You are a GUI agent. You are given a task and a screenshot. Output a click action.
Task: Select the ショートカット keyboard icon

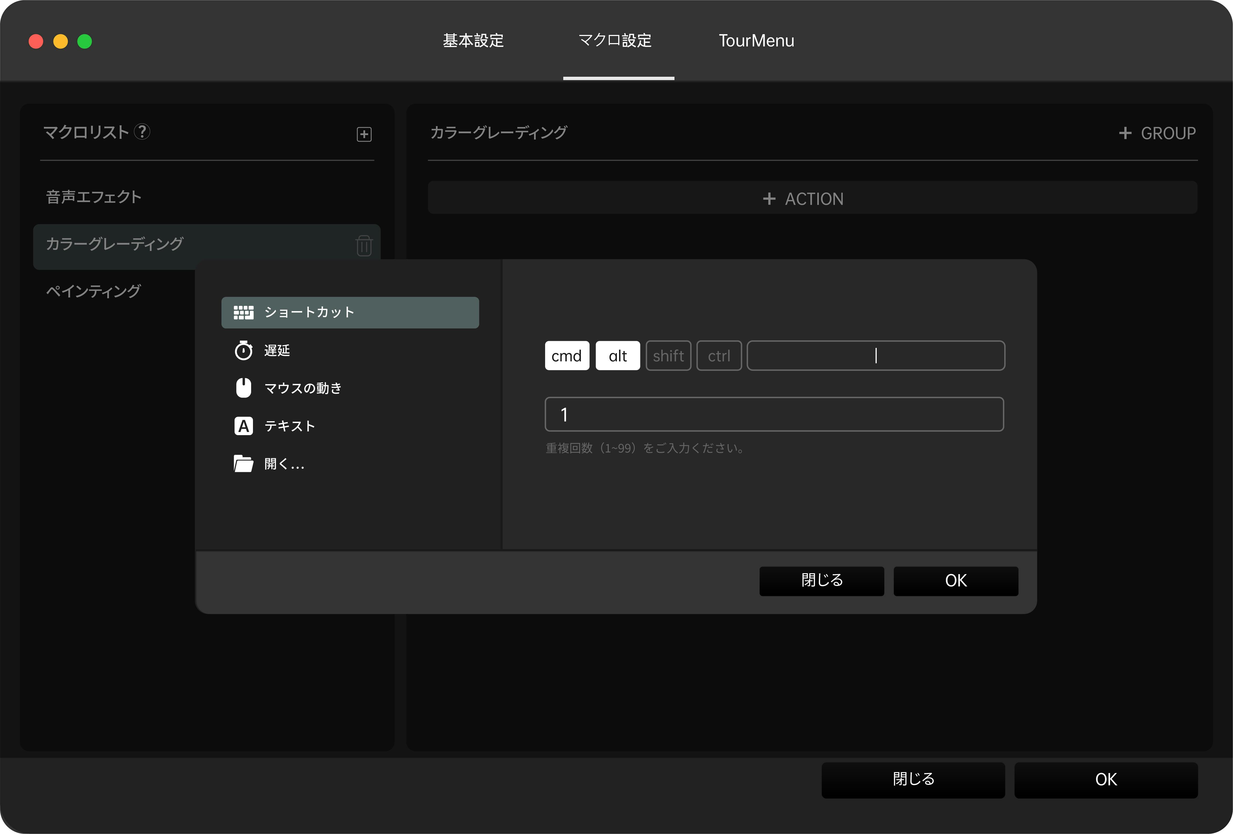(x=243, y=312)
